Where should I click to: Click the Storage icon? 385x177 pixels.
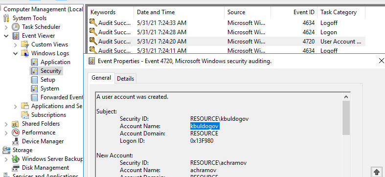tap(6, 150)
